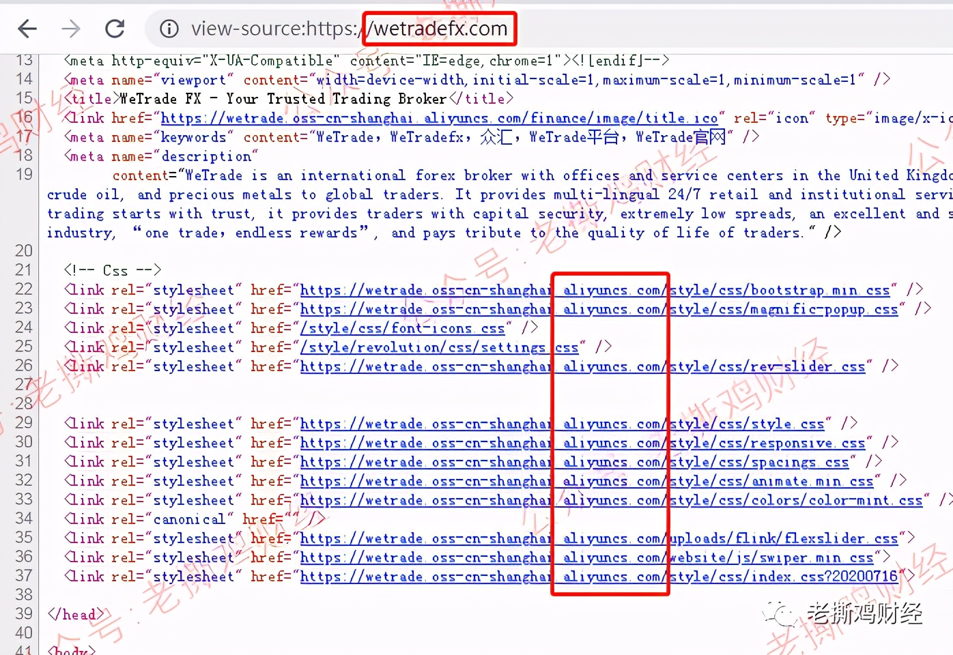
Task: Open the index.css?20200716 stylesheet link
Action: pos(599,577)
